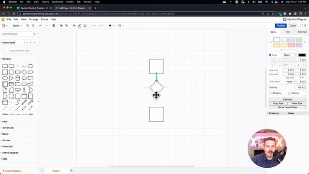Open the waypoints style dropdown
The image size is (309, 174).
click(x=101, y=26)
